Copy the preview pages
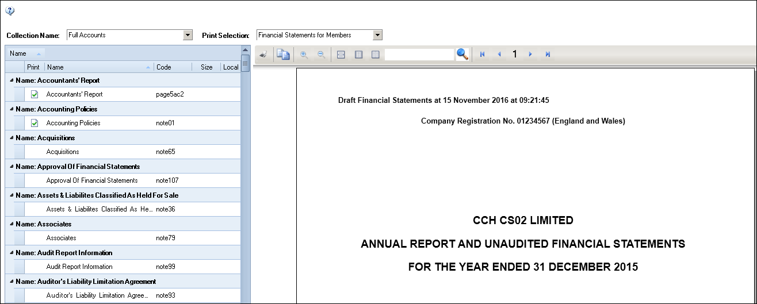 coord(283,55)
